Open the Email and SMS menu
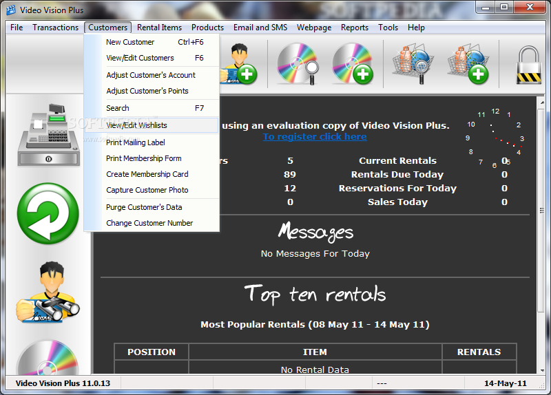The image size is (551, 395). pos(260,28)
